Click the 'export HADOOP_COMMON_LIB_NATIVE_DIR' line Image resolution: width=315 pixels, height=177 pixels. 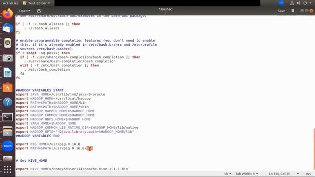pos(77,128)
